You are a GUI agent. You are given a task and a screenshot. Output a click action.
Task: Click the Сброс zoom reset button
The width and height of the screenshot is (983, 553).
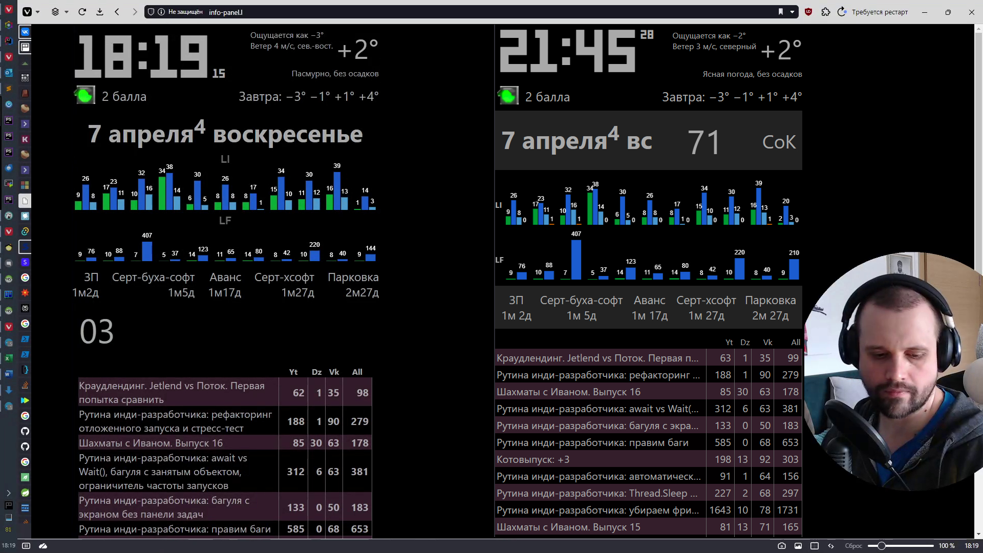coord(853,546)
